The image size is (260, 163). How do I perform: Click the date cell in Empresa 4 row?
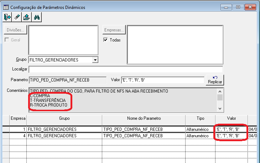click(253, 136)
